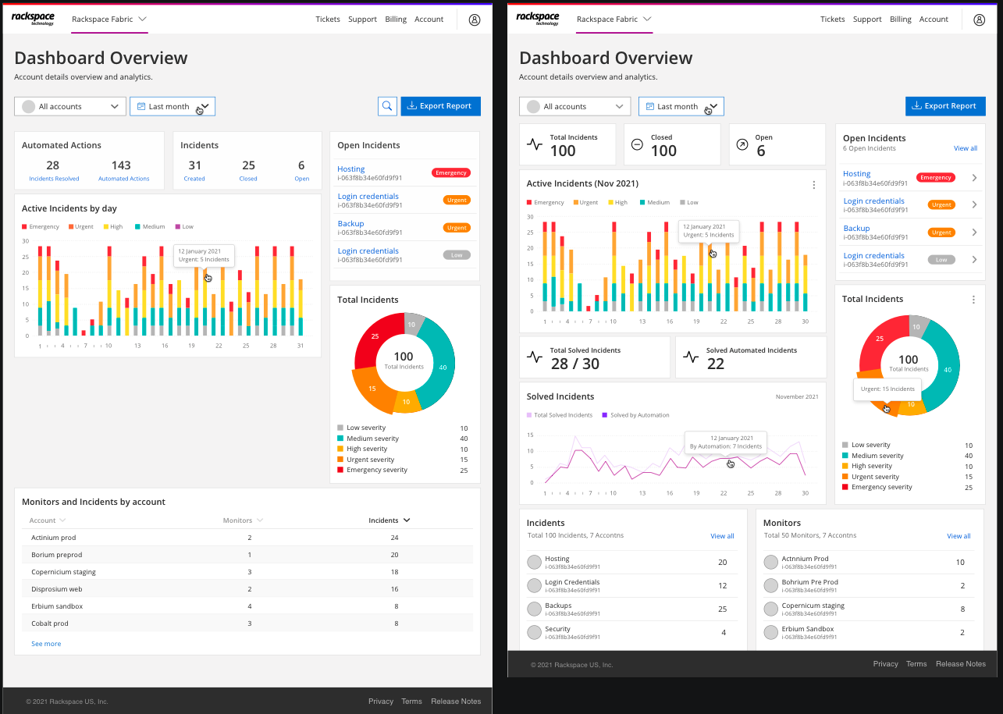Click the See more link under accounts table
1003x714 pixels.
[x=46, y=644]
